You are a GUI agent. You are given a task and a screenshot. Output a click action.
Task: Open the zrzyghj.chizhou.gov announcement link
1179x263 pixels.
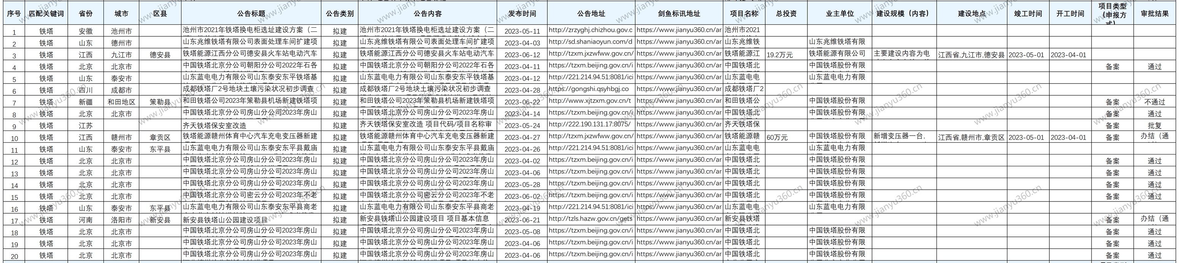coord(591,30)
